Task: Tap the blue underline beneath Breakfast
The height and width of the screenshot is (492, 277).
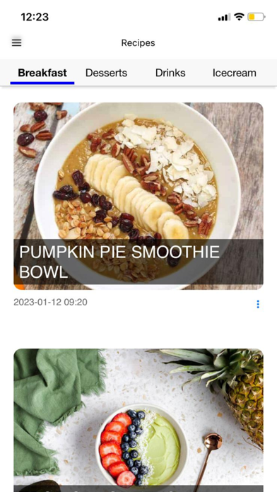Action: pyautogui.click(x=42, y=83)
